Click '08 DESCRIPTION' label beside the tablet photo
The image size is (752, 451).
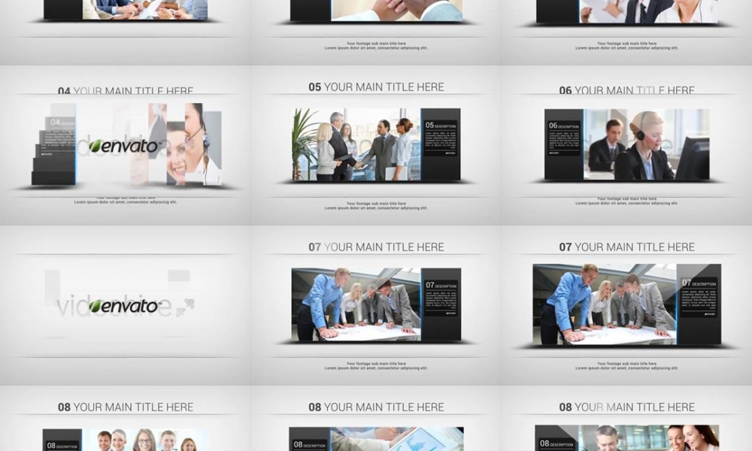(309, 445)
